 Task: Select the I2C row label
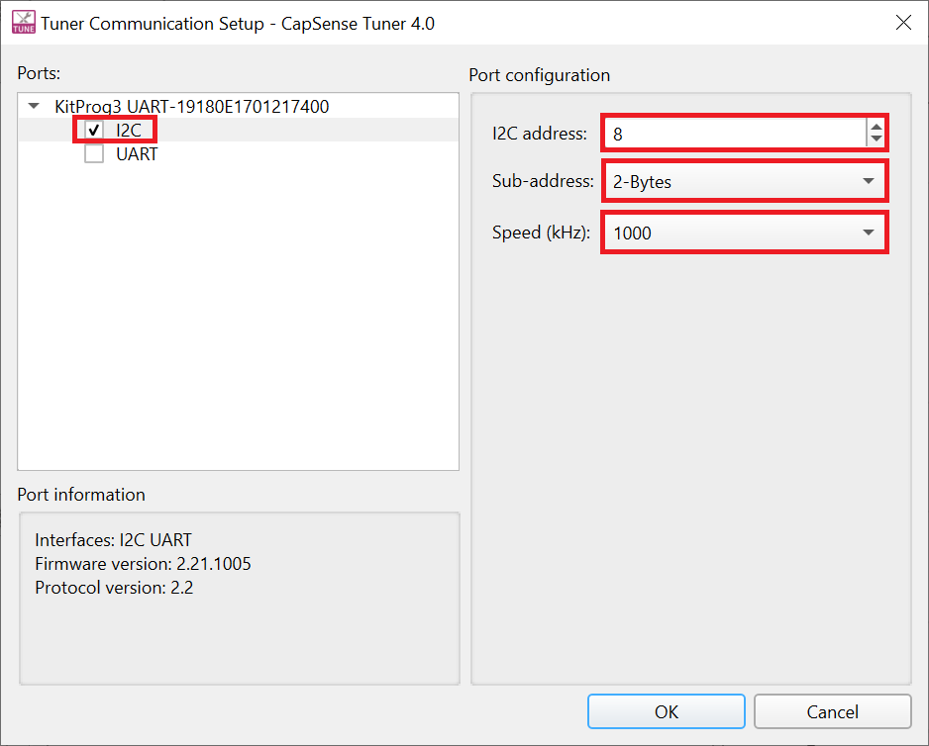(x=129, y=131)
